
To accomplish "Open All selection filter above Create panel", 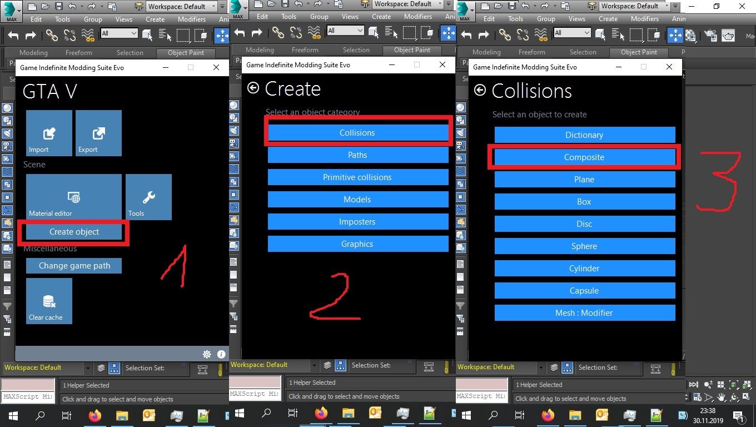I will pos(345,31).
